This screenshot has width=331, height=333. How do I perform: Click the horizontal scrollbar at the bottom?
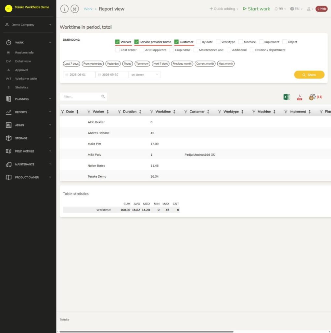146,331
